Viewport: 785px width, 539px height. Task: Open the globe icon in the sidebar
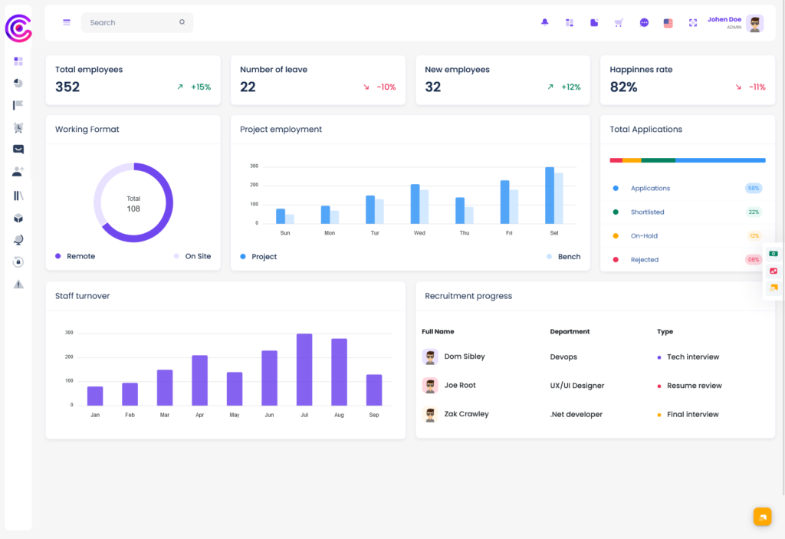point(18,238)
